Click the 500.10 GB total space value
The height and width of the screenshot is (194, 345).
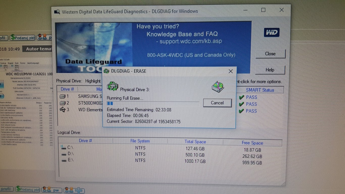(195, 155)
